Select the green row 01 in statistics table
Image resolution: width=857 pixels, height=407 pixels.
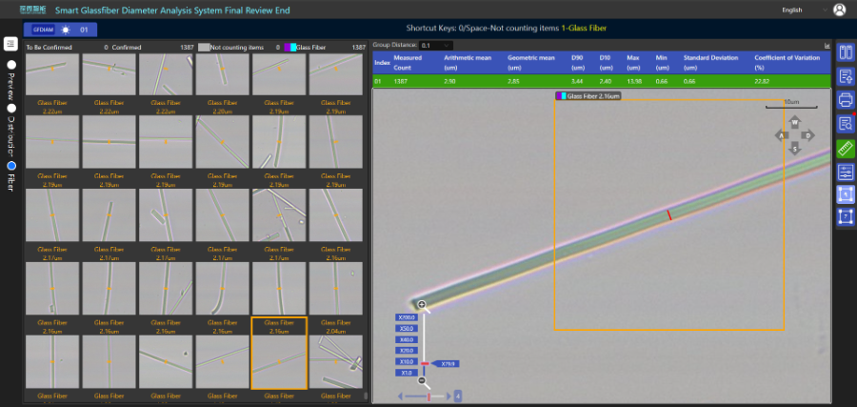pos(600,82)
